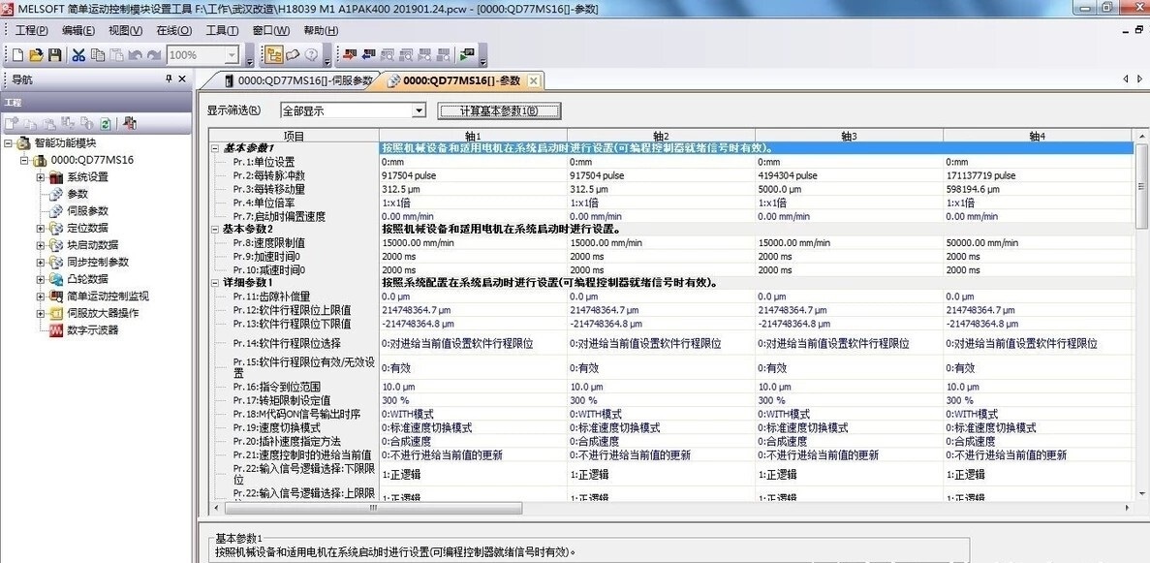Click axis 4 Pr.8 value 50000.00 mm/min
This screenshot has height=563, width=1150.
(982, 243)
